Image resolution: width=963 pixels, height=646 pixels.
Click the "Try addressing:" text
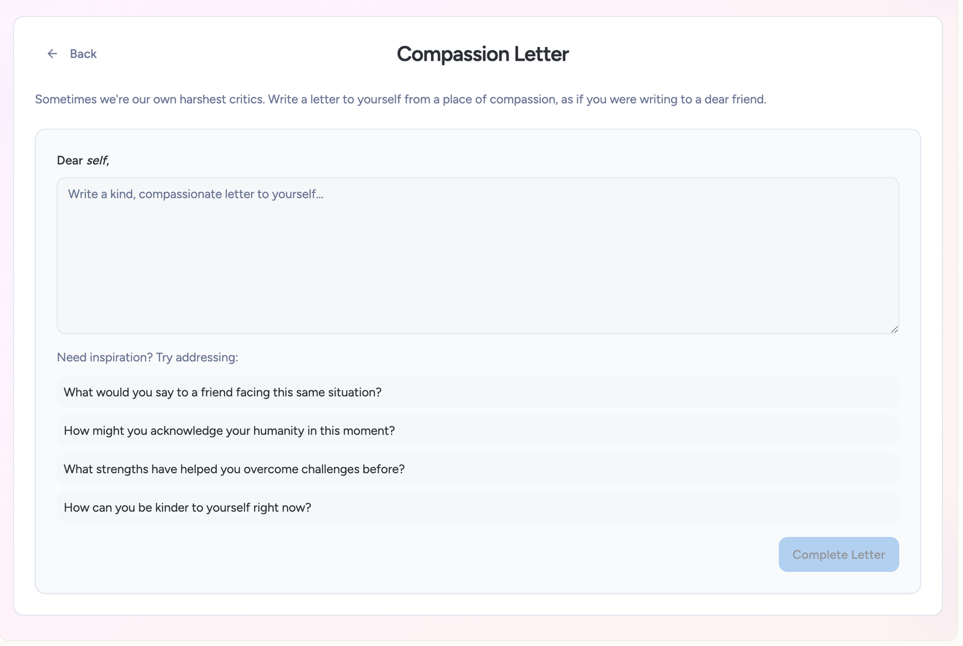click(x=197, y=358)
